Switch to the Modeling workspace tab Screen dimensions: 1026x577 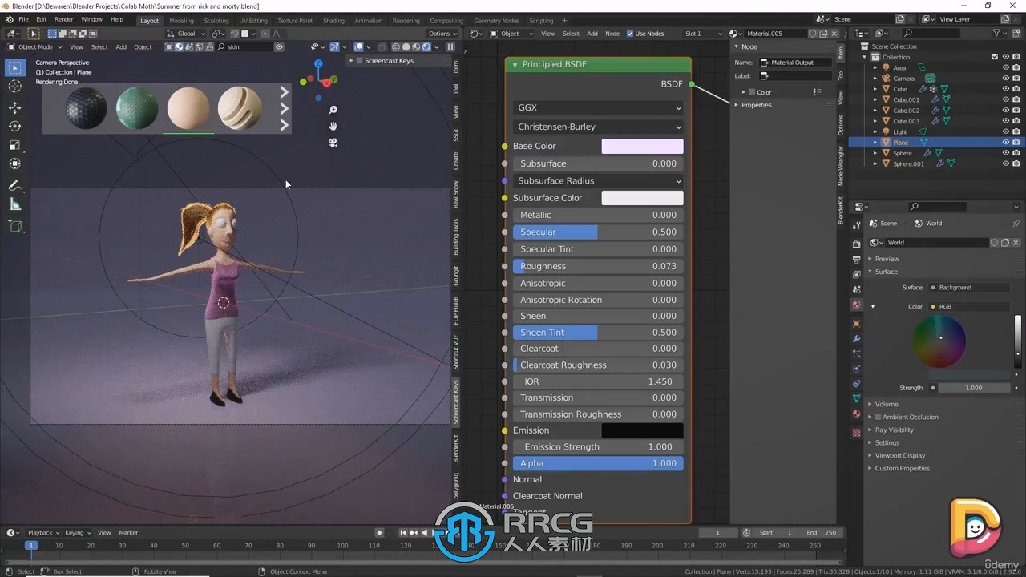click(181, 21)
